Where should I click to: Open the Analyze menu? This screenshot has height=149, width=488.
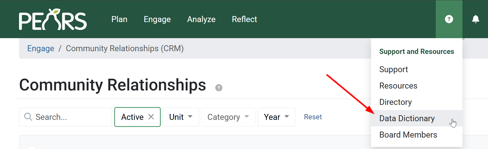[201, 19]
